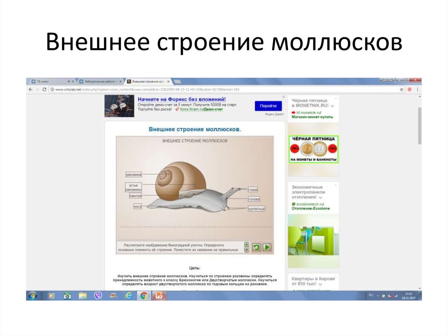448x336 pixels.
Task: Click the down stepper arrow beside the instructions
Action: click(x=247, y=249)
